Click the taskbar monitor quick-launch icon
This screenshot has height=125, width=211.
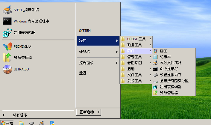click(52, 123)
